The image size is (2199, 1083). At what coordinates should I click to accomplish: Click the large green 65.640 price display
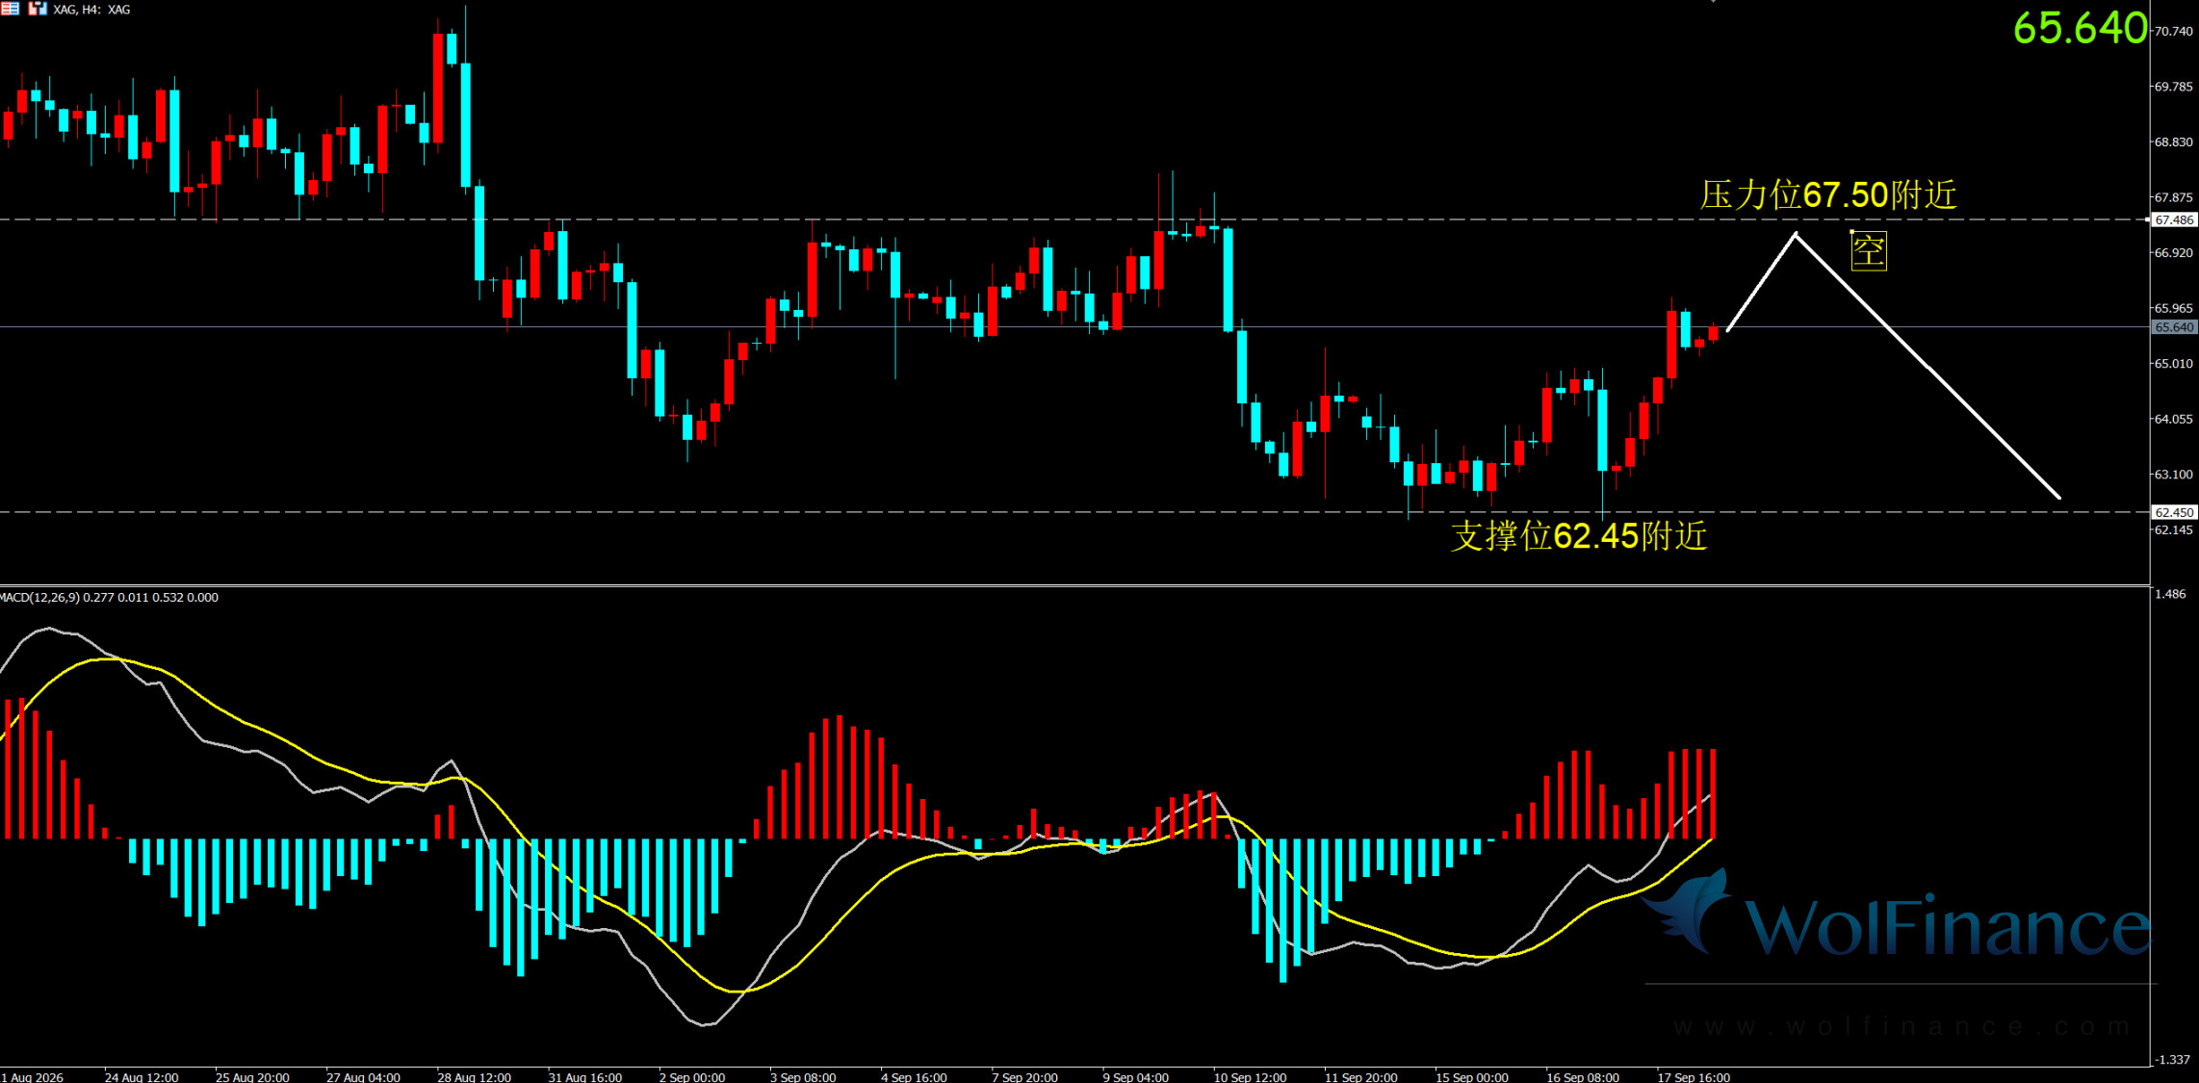(2080, 28)
